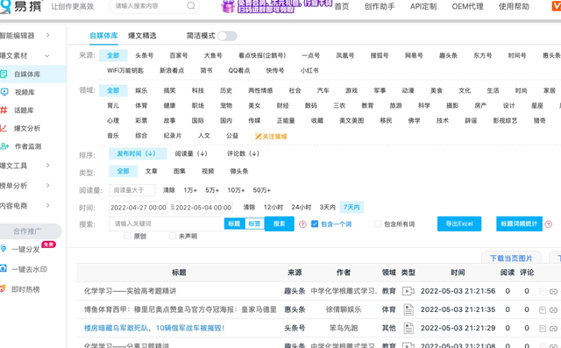
Task: Open 作者监测 in the sidebar
Action: tap(27, 146)
